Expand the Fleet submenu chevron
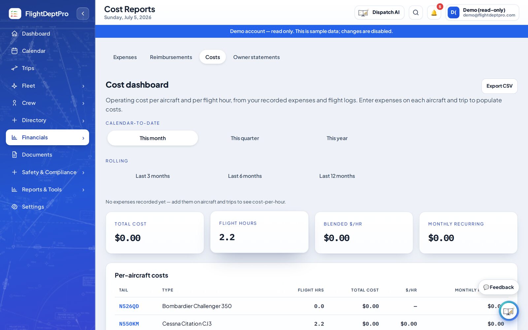The height and width of the screenshot is (330, 528). tap(83, 86)
